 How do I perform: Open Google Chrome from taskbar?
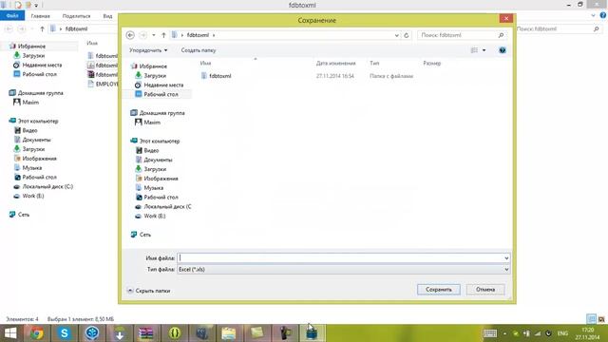(x=36, y=333)
